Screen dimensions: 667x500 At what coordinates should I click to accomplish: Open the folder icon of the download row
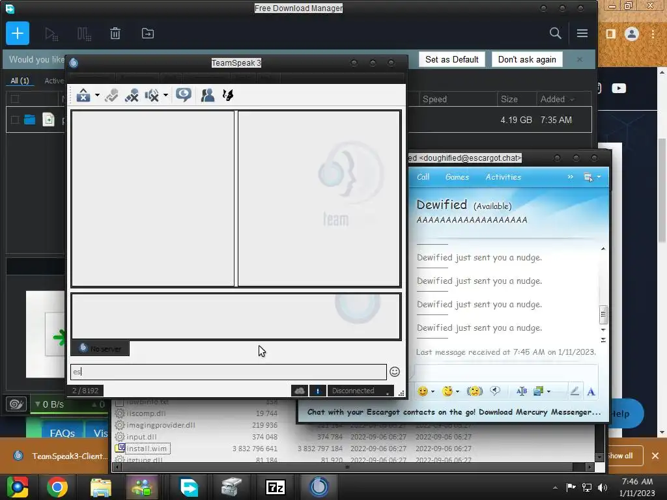pos(29,120)
